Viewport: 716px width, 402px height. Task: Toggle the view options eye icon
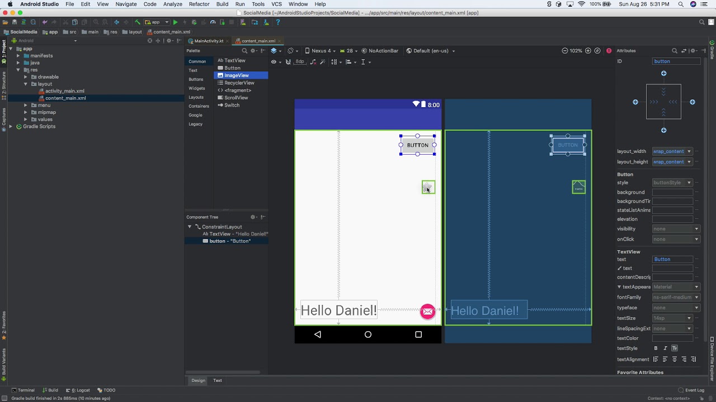click(x=274, y=62)
